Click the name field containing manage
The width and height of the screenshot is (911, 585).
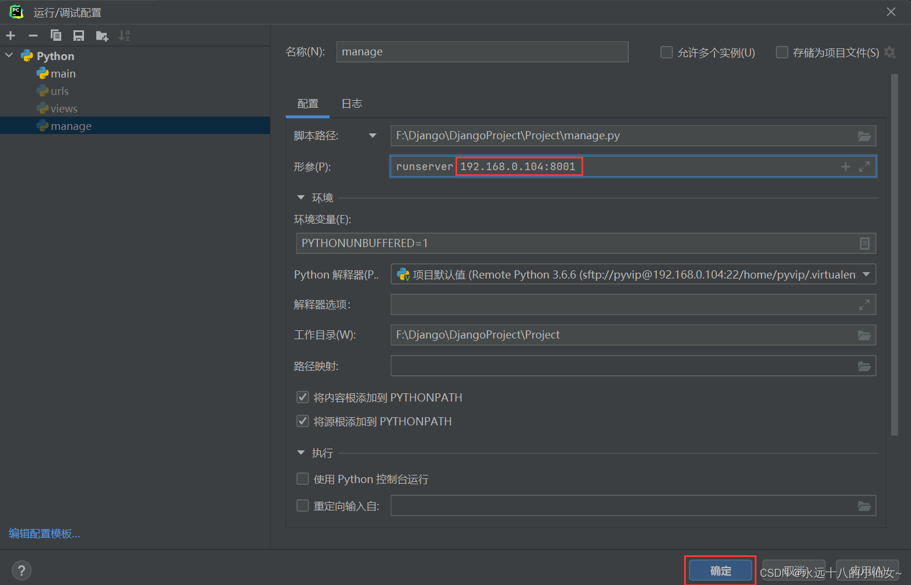pyautogui.click(x=482, y=52)
